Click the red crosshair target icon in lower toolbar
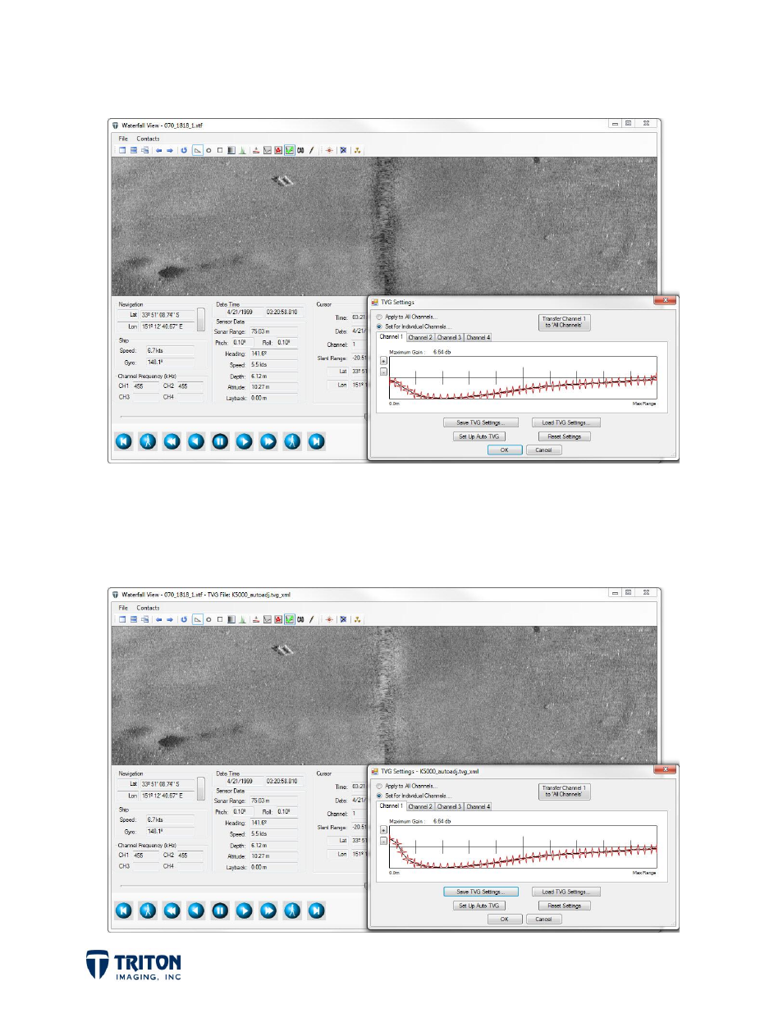 (x=329, y=619)
